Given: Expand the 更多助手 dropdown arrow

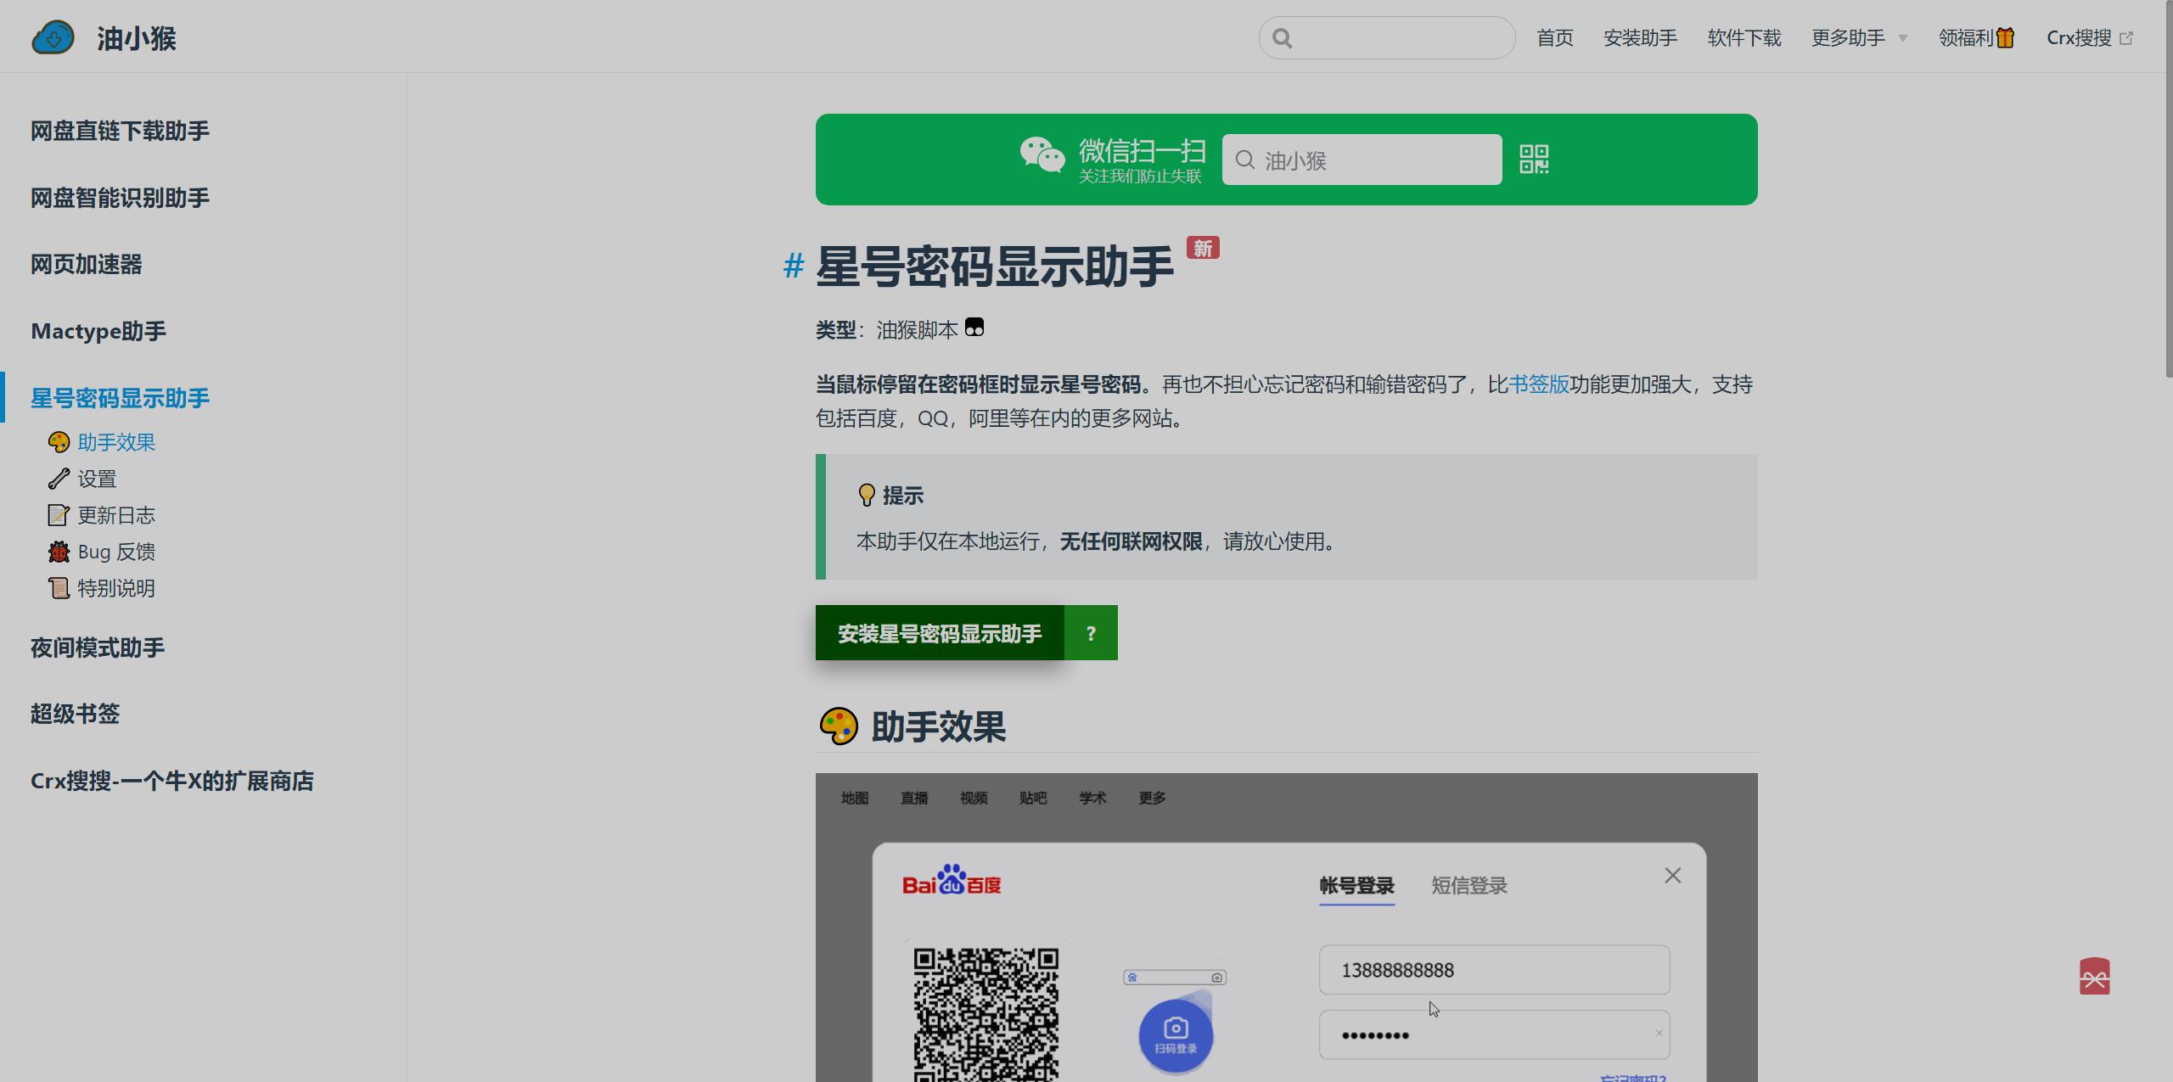Looking at the screenshot, I should click(1902, 39).
